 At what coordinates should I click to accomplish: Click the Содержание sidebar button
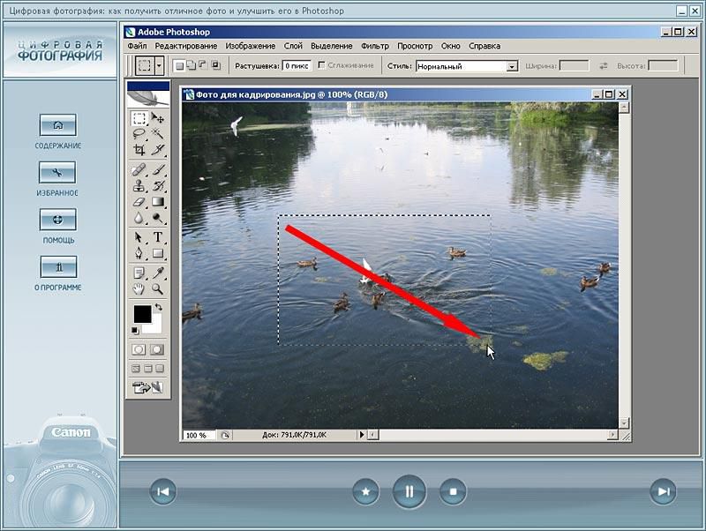click(58, 125)
